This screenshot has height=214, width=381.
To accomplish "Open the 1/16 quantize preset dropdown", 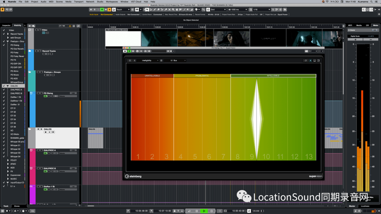I will tap(261, 10).
